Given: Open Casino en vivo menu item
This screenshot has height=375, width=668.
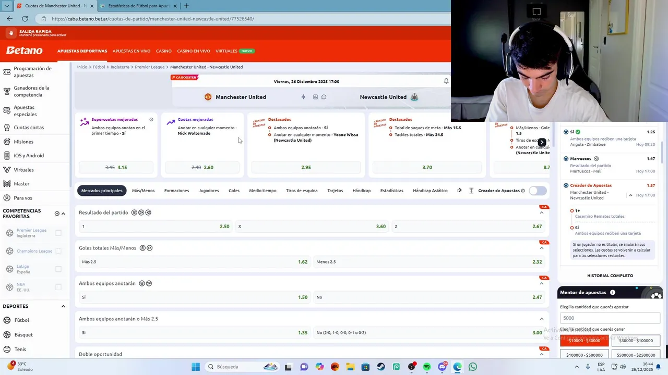Looking at the screenshot, I should click(x=194, y=51).
